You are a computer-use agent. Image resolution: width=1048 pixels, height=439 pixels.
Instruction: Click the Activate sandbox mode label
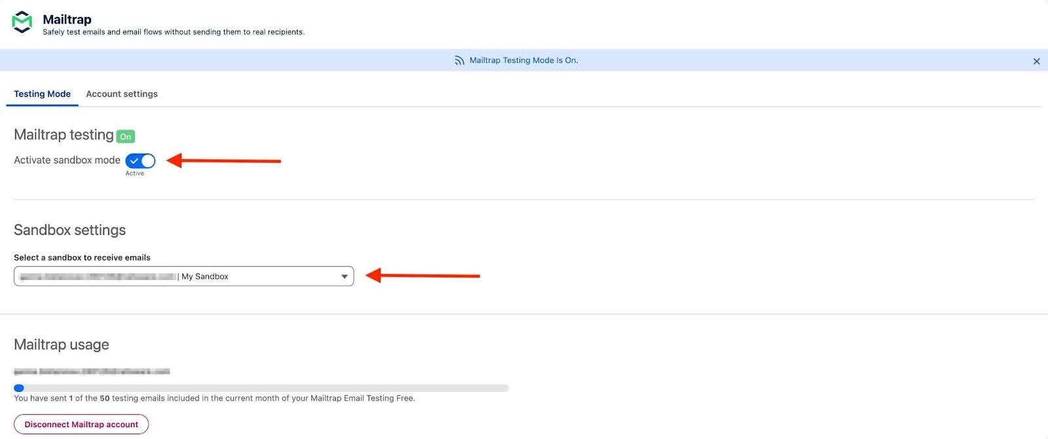(67, 160)
